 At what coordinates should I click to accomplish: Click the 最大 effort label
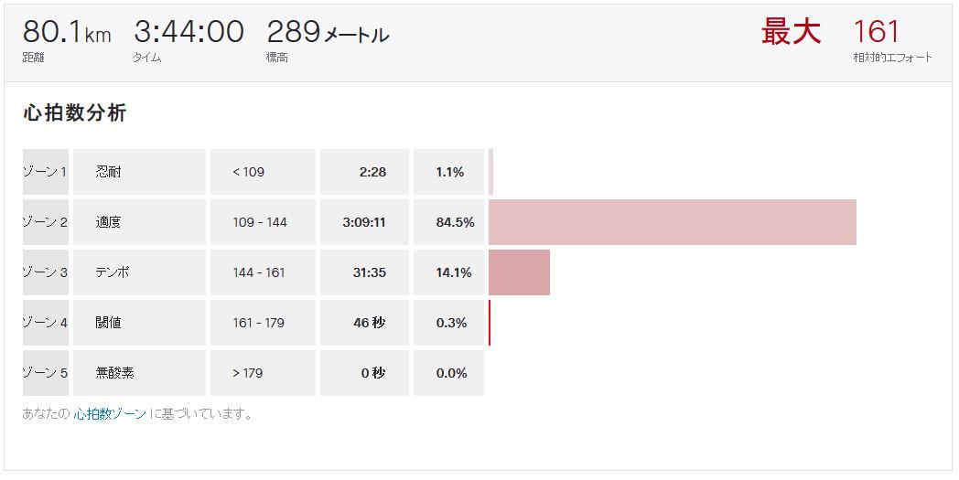791,31
